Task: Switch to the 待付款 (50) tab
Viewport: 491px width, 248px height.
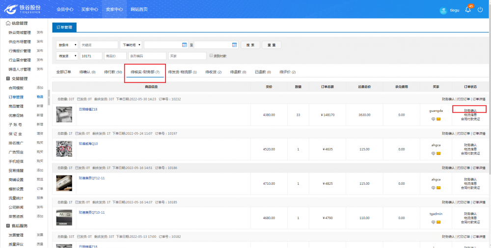Action: (113, 72)
